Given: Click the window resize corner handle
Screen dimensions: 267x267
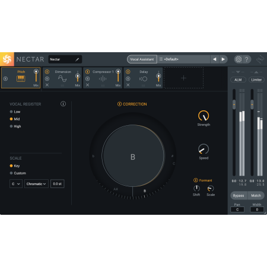Looking at the screenshot, I should (x=265, y=212).
